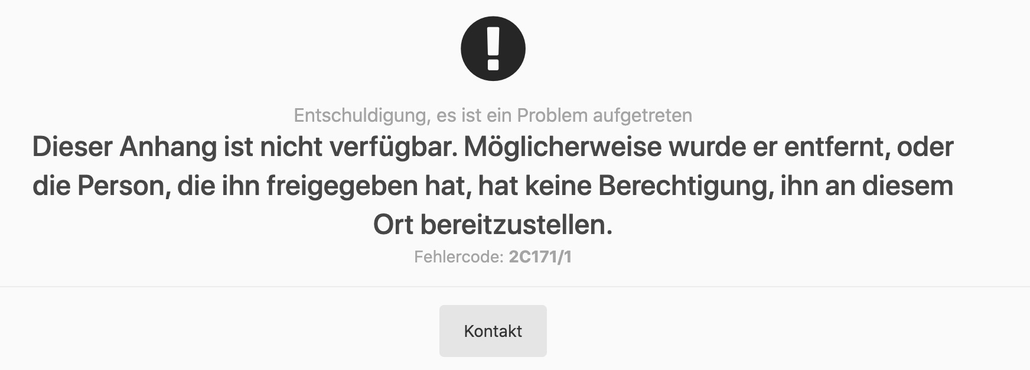Click the 'Fehlercode:' label
The height and width of the screenshot is (370, 1030).
pos(459,257)
